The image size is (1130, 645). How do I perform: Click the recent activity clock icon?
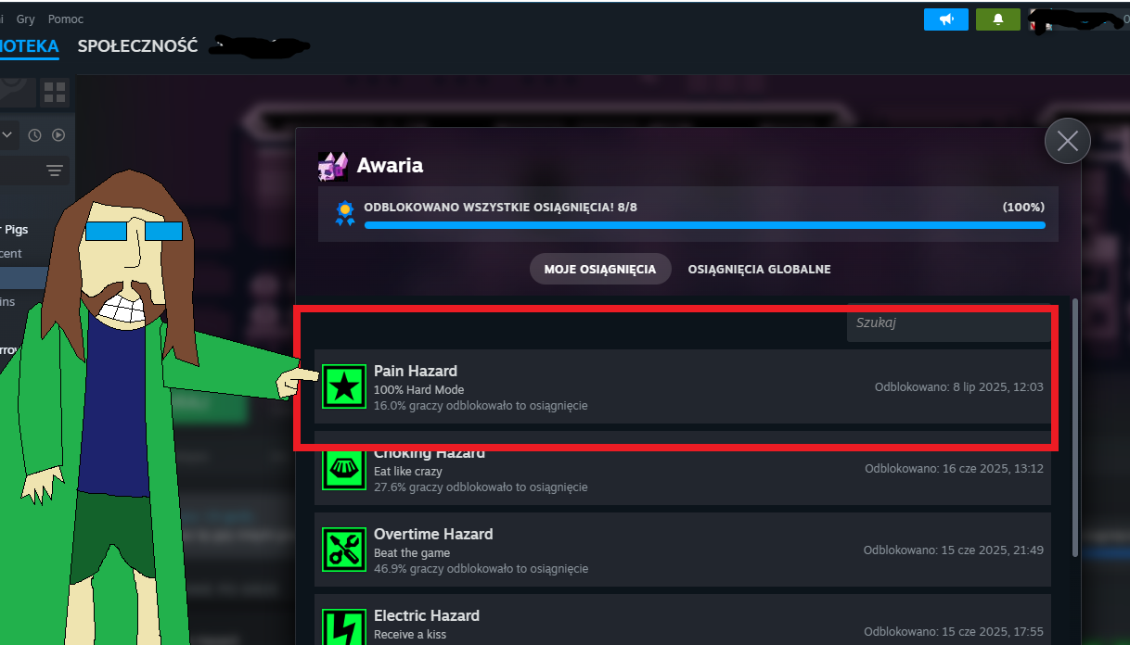[x=34, y=135]
